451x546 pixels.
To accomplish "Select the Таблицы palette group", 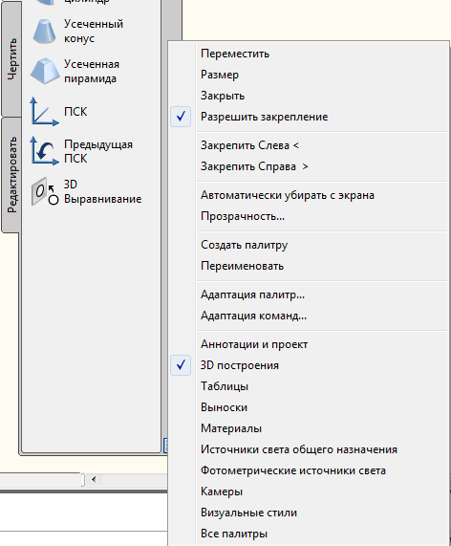I will click(308, 386).
